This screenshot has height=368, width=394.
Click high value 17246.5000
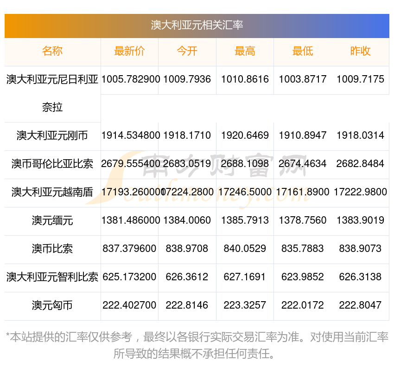[245, 192]
